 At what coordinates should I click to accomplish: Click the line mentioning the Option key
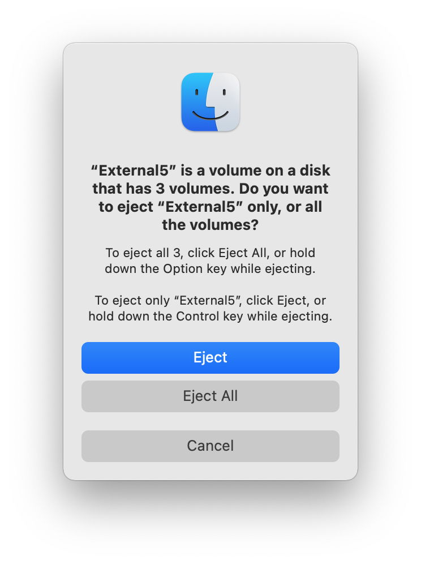[211, 268]
